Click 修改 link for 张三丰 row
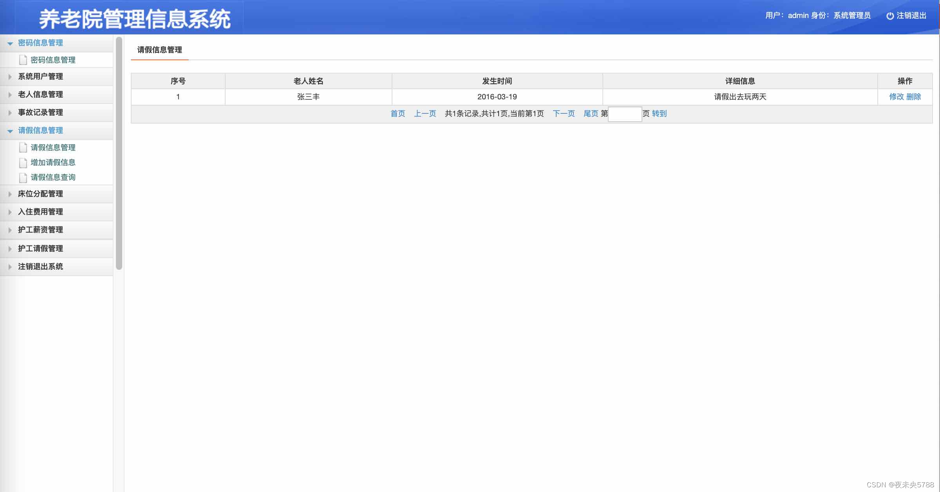This screenshot has width=940, height=492. (x=896, y=97)
